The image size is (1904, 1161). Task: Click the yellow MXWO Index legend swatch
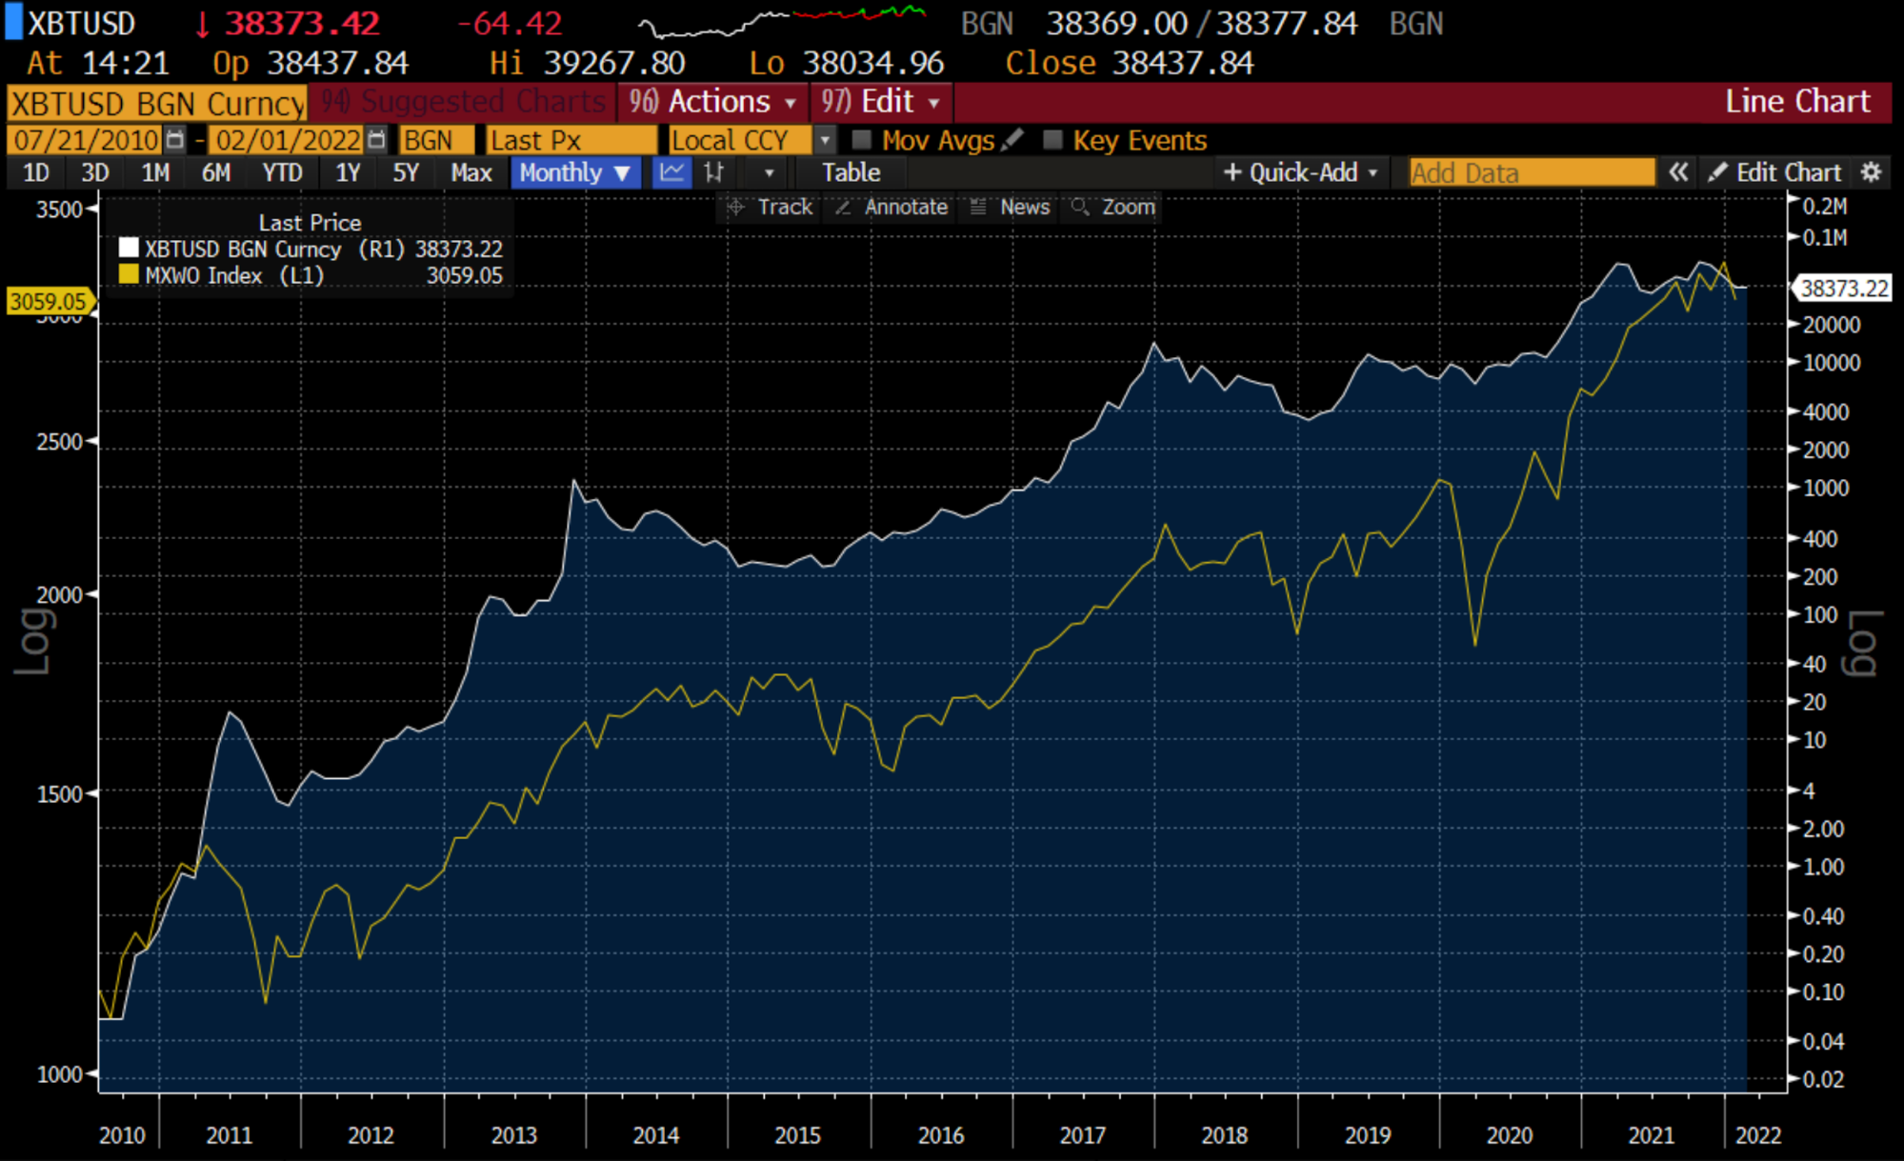(129, 275)
